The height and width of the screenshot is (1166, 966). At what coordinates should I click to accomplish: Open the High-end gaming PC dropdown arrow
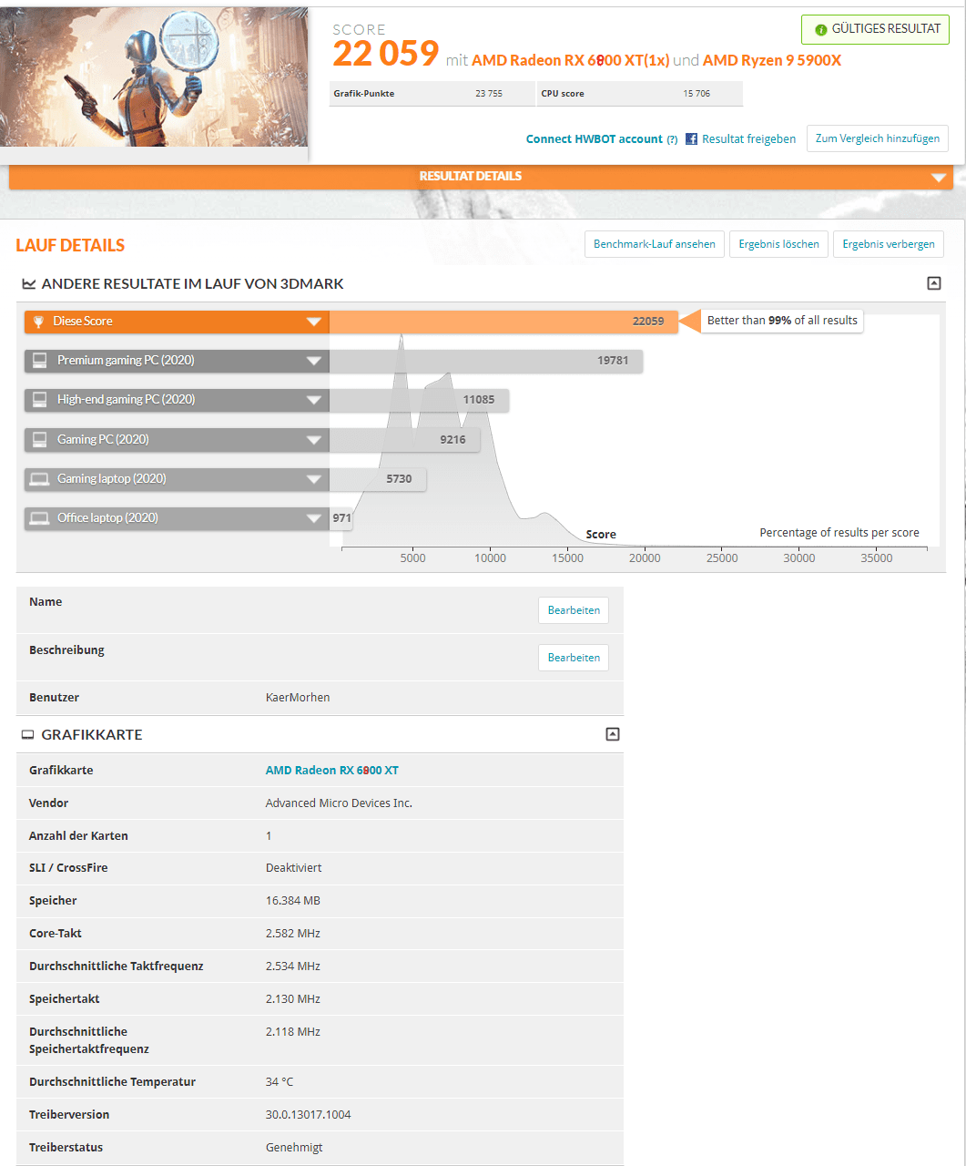click(314, 400)
